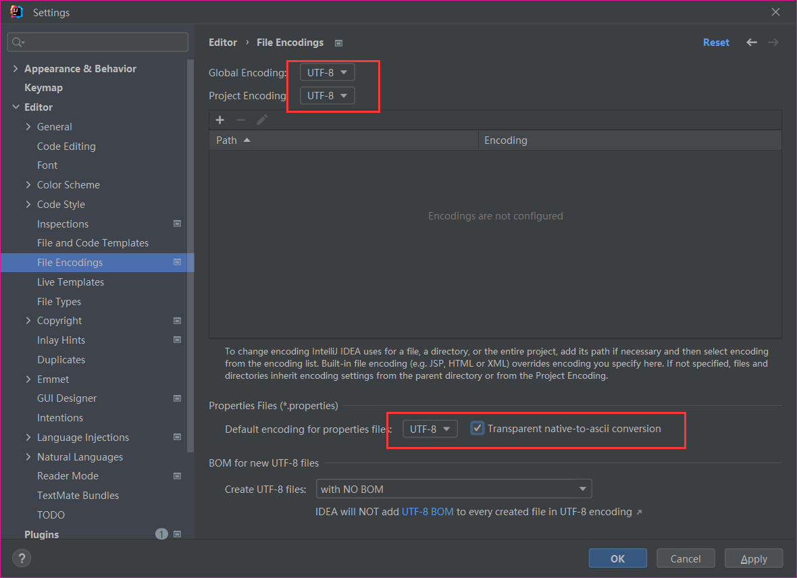The image size is (797, 578).
Task: Open the UTF-8 BOM hyperlink
Action: (x=428, y=511)
